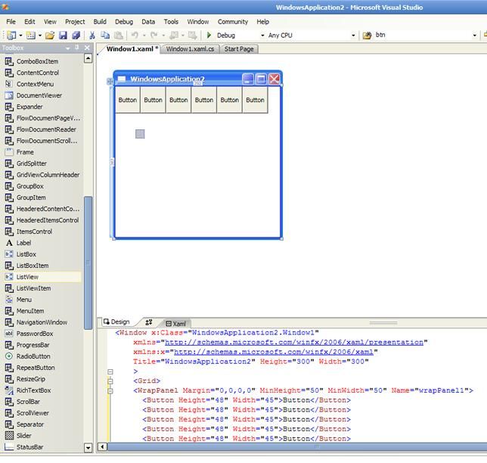Image resolution: width=487 pixels, height=463 pixels.
Task: Select ListView control in the Toolbox
Action: [x=42, y=277]
